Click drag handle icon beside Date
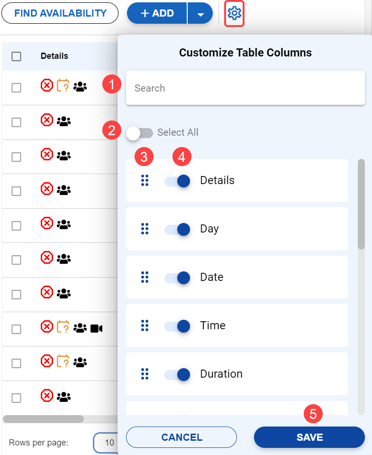372x455 pixels. click(145, 278)
